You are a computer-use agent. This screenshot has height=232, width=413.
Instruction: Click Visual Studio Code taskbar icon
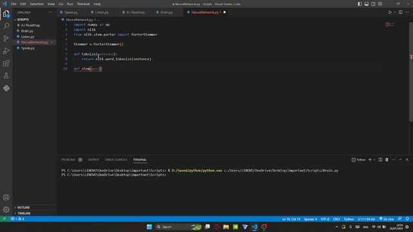coord(254,227)
